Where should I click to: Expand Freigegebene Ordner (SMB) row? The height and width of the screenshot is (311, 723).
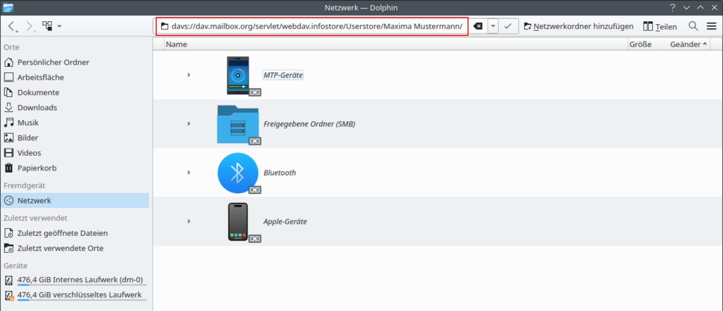pyautogui.click(x=189, y=124)
